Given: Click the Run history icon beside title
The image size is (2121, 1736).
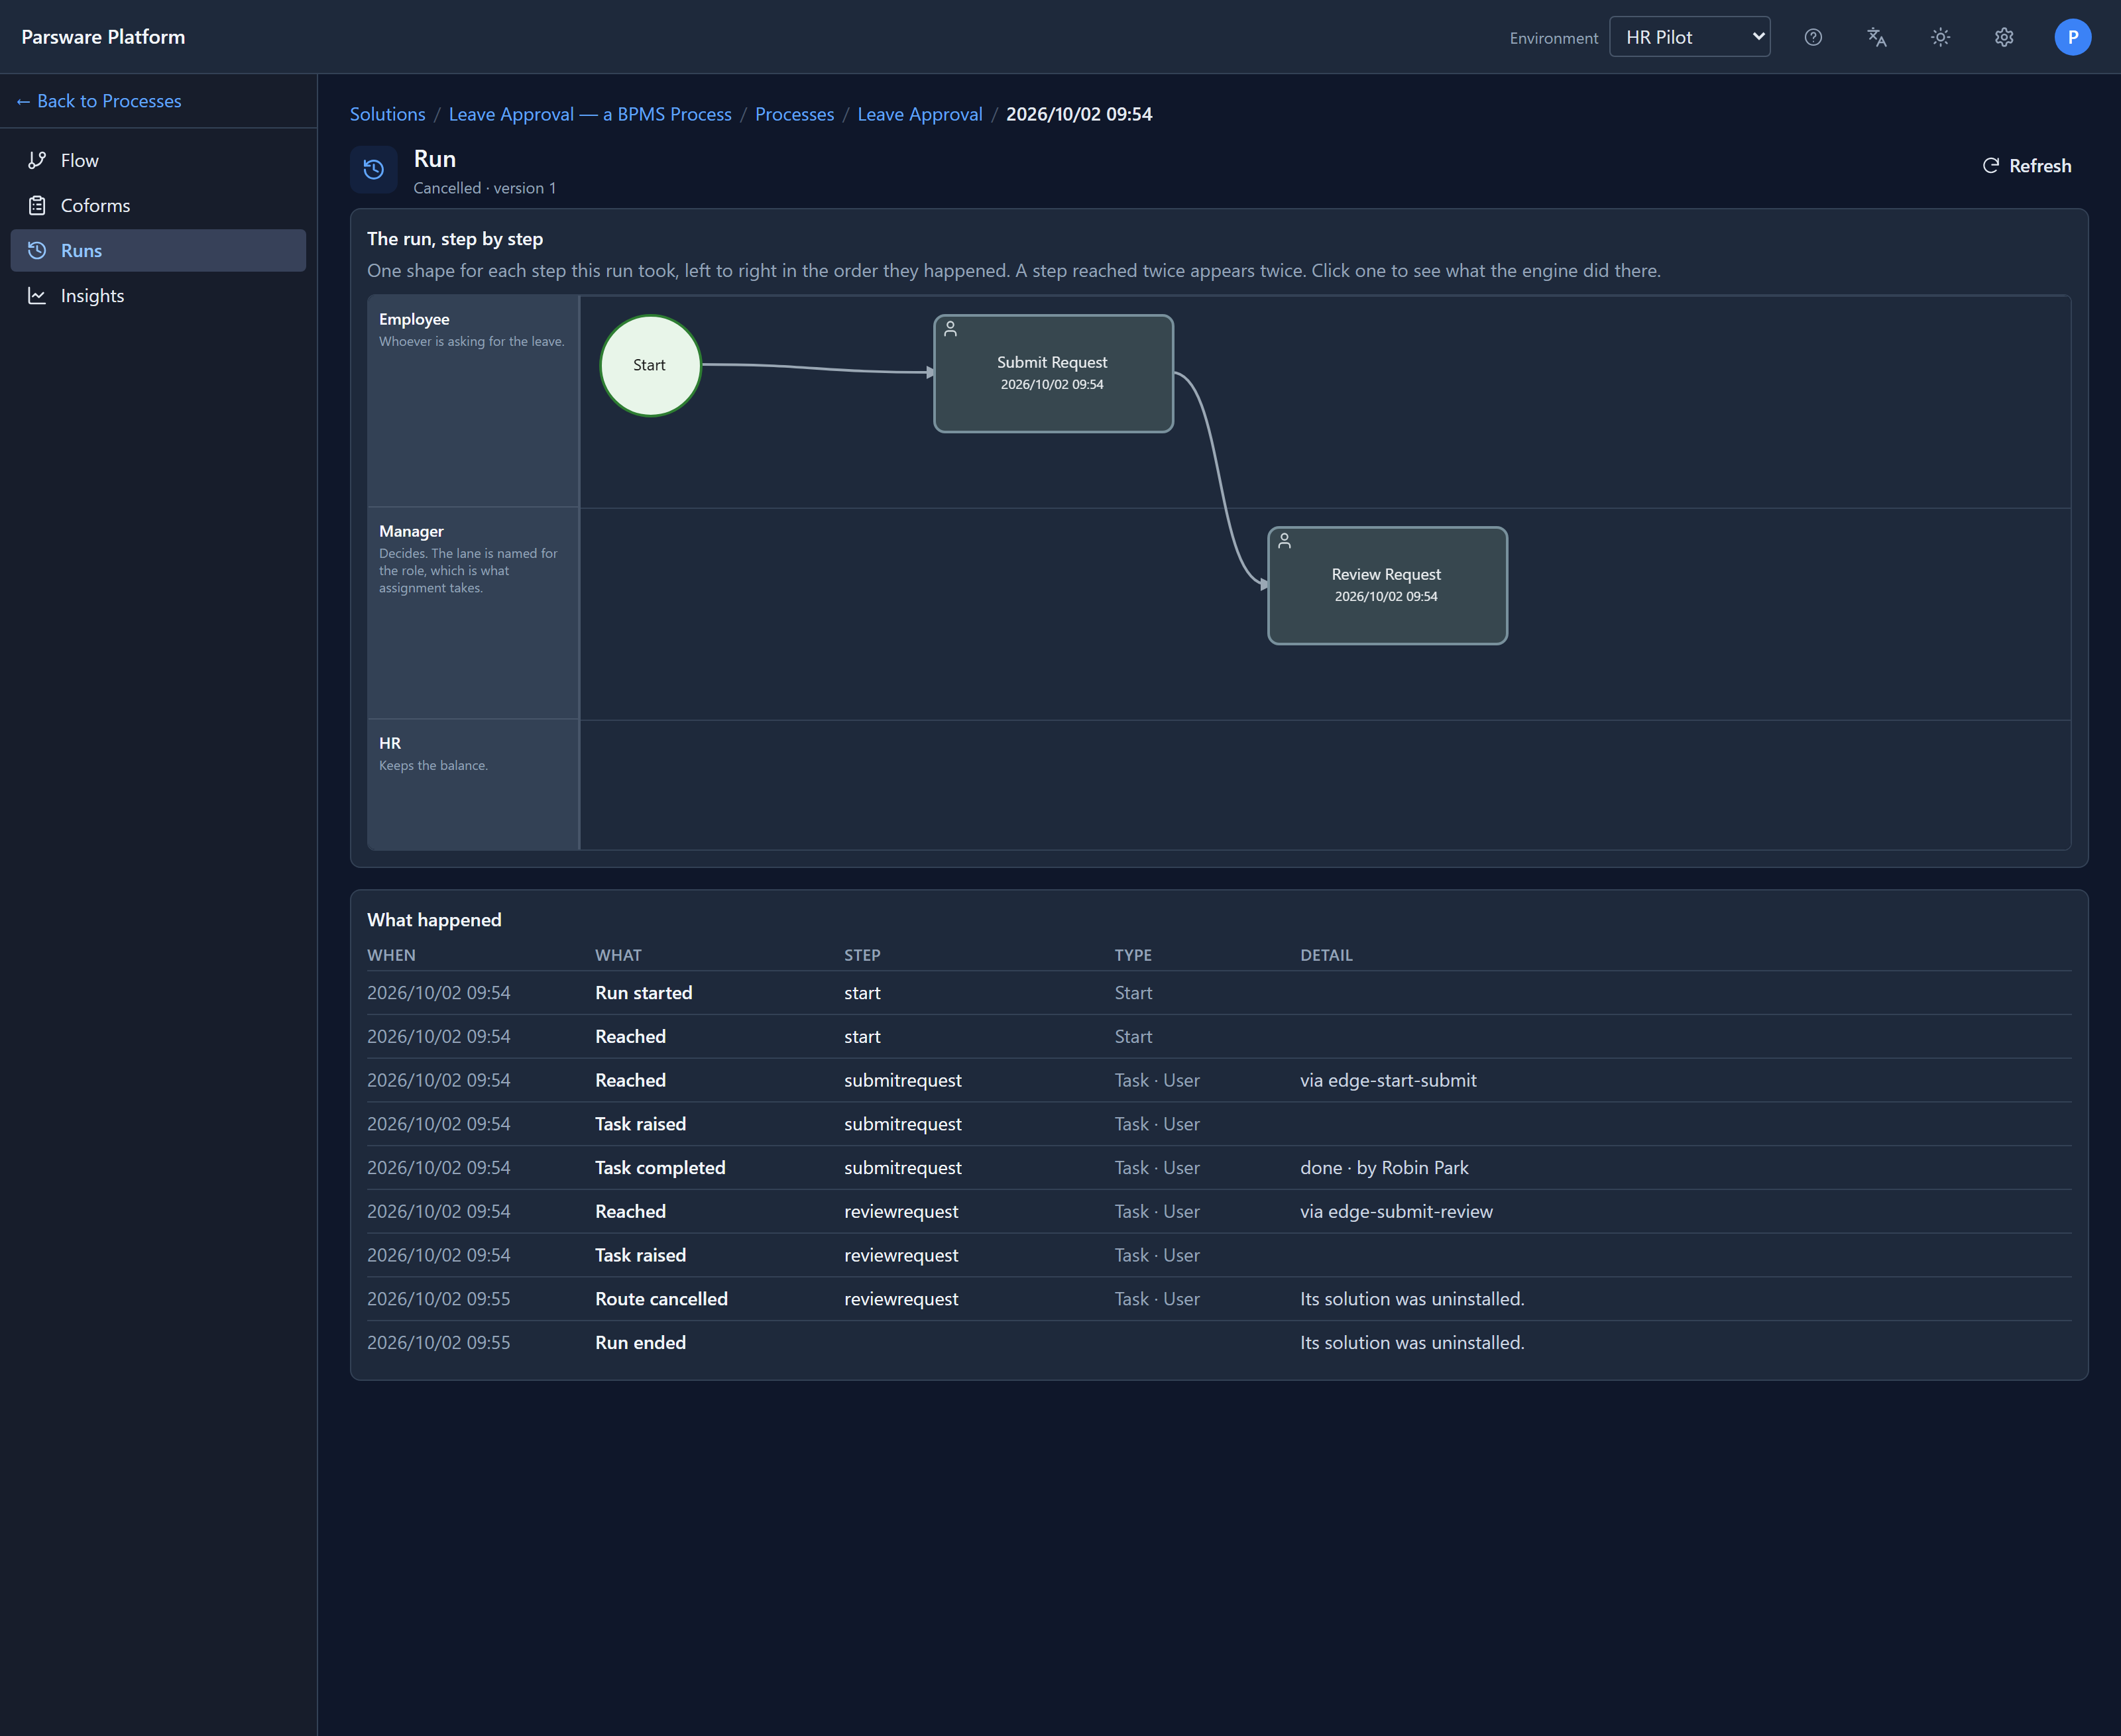Looking at the screenshot, I should pos(373,169).
